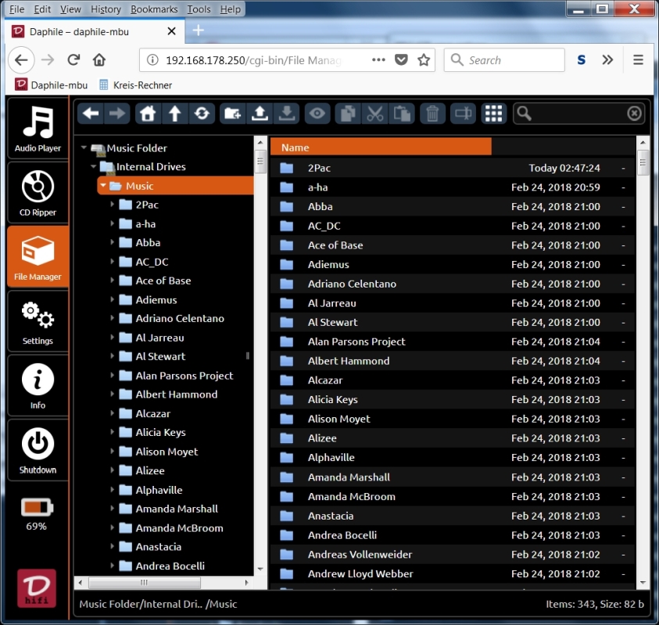Viewport: 659px width, 625px height.
Task: Click the cut scissors icon
Action: click(375, 113)
